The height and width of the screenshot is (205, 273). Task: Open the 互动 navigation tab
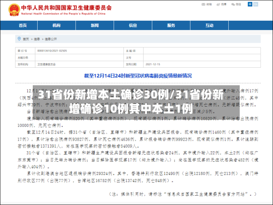(x=209, y=25)
